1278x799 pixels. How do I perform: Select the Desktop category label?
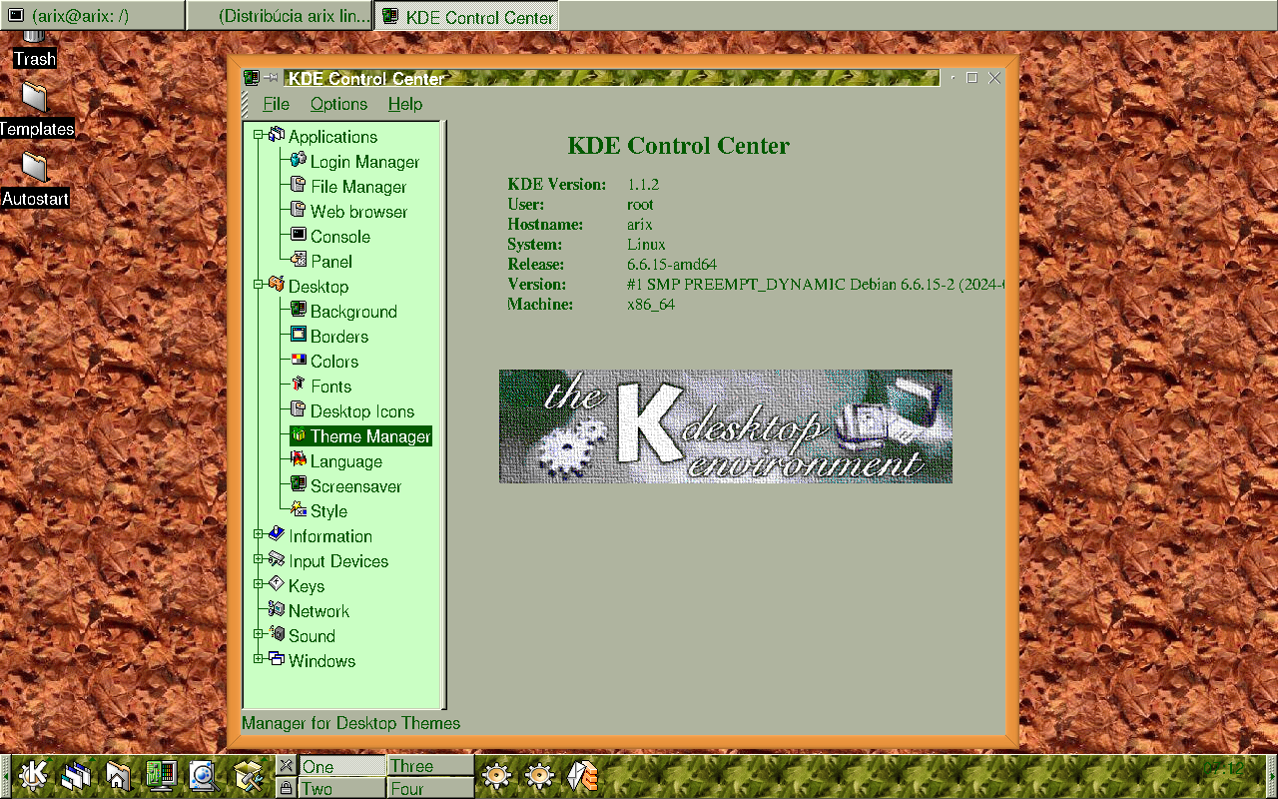point(319,287)
